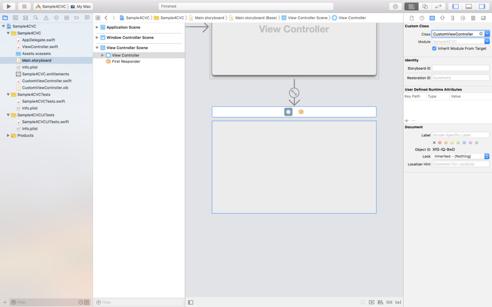
Task: Open the Report navigator
Action: pos(87,18)
